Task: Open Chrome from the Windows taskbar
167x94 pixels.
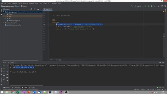Action: 12,92
